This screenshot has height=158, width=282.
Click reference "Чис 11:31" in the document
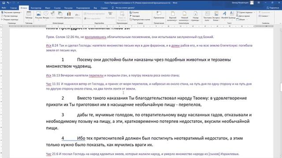pos(53,84)
